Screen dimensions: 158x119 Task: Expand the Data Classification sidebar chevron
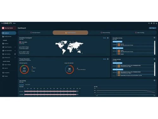[x=15, y=50]
